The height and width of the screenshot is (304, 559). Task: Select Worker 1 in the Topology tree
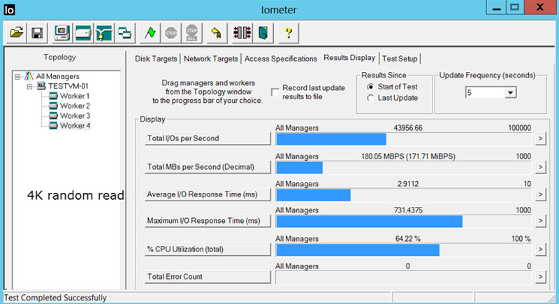pyautogui.click(x=75, y=96)
